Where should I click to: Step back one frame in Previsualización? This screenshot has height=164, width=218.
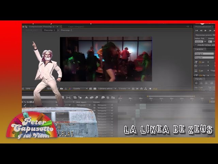[x=201, y=30]
